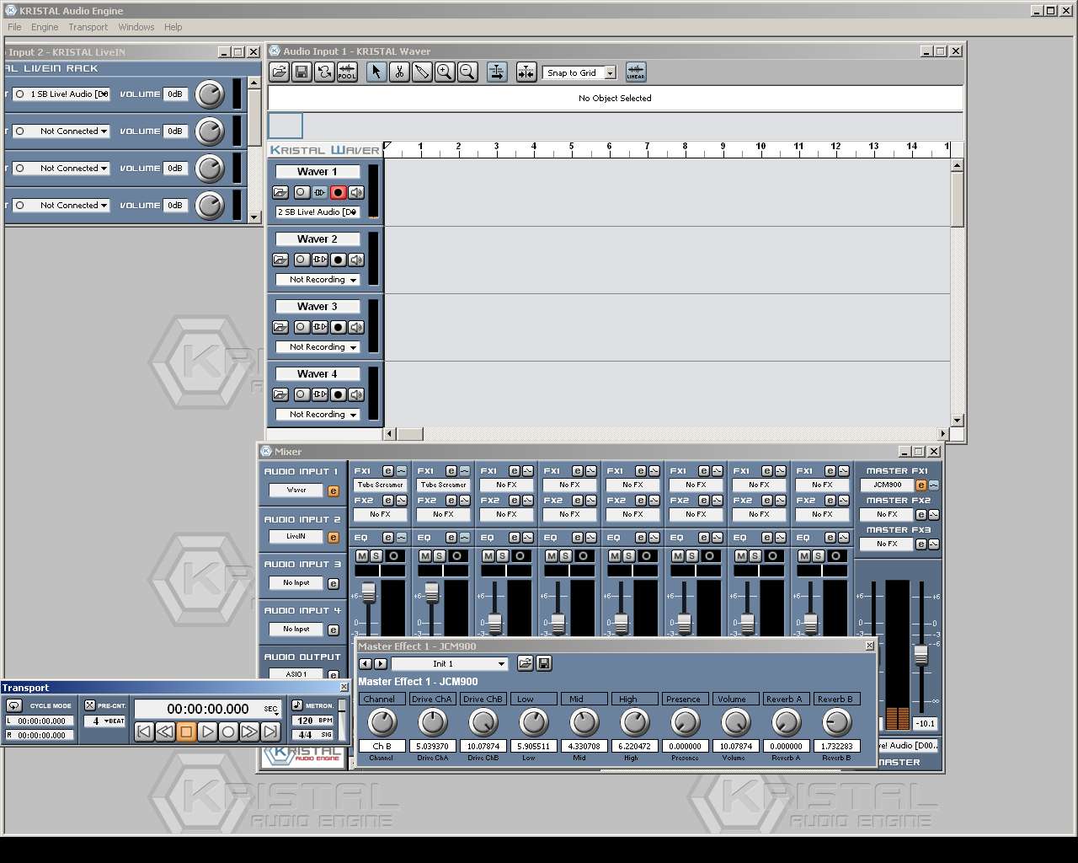Click the refresh arrows icon in Waver toolbar
Screen dimensions: 1078x863
[x=324, y=72]
